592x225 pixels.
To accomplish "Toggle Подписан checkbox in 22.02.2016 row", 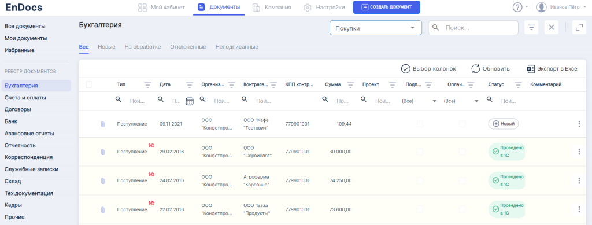I will (420, 209).
